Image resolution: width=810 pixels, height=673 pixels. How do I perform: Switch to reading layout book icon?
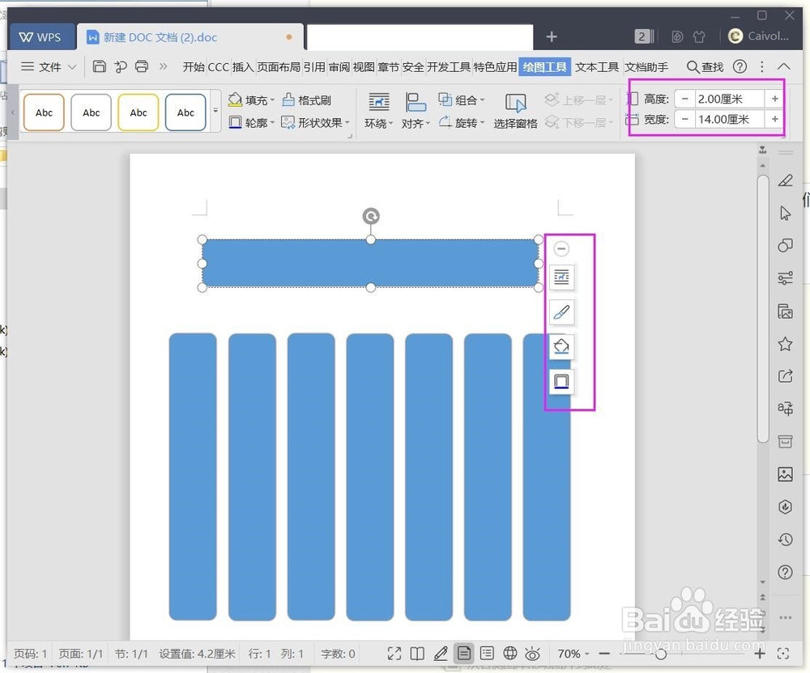(x=417, y=654)
